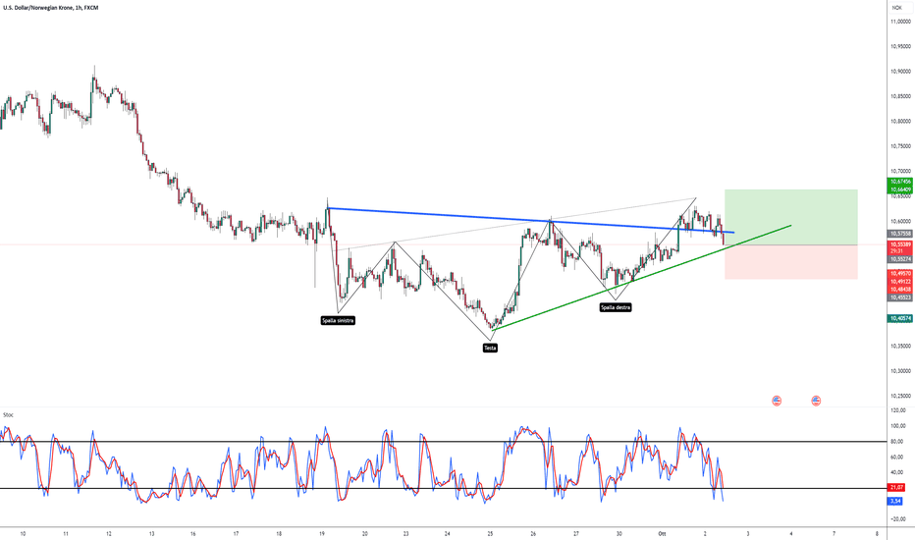The width and height of the screenshot is (915, 540).
Task: Click the U.S. Dollar/Norwegian Krone chart title
Action: 51,8
